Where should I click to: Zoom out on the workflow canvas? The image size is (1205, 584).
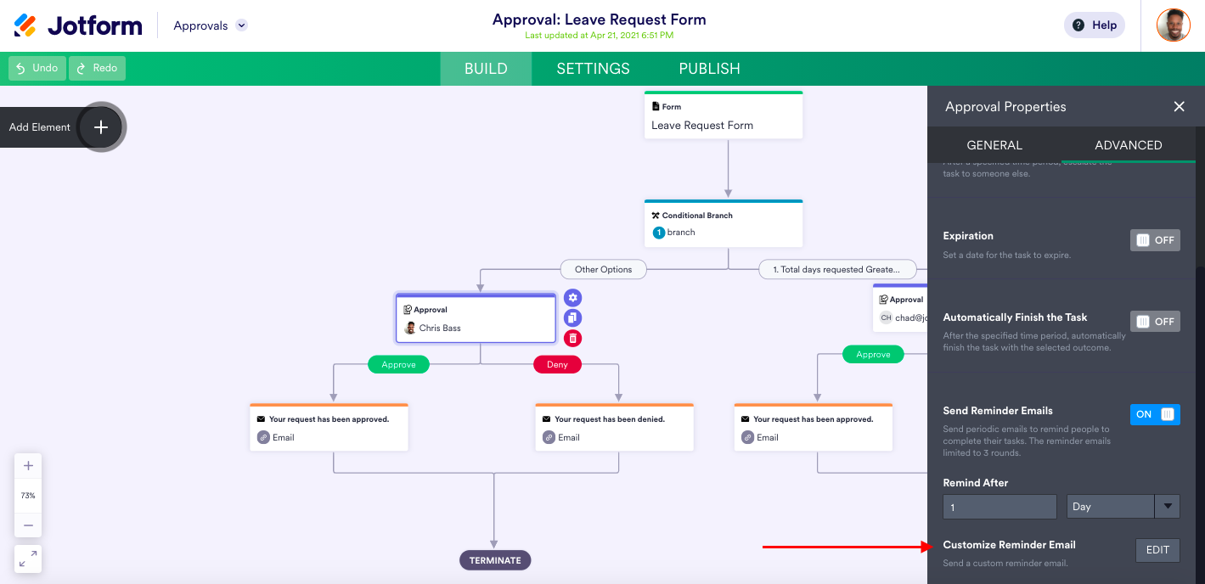(28, 525)
